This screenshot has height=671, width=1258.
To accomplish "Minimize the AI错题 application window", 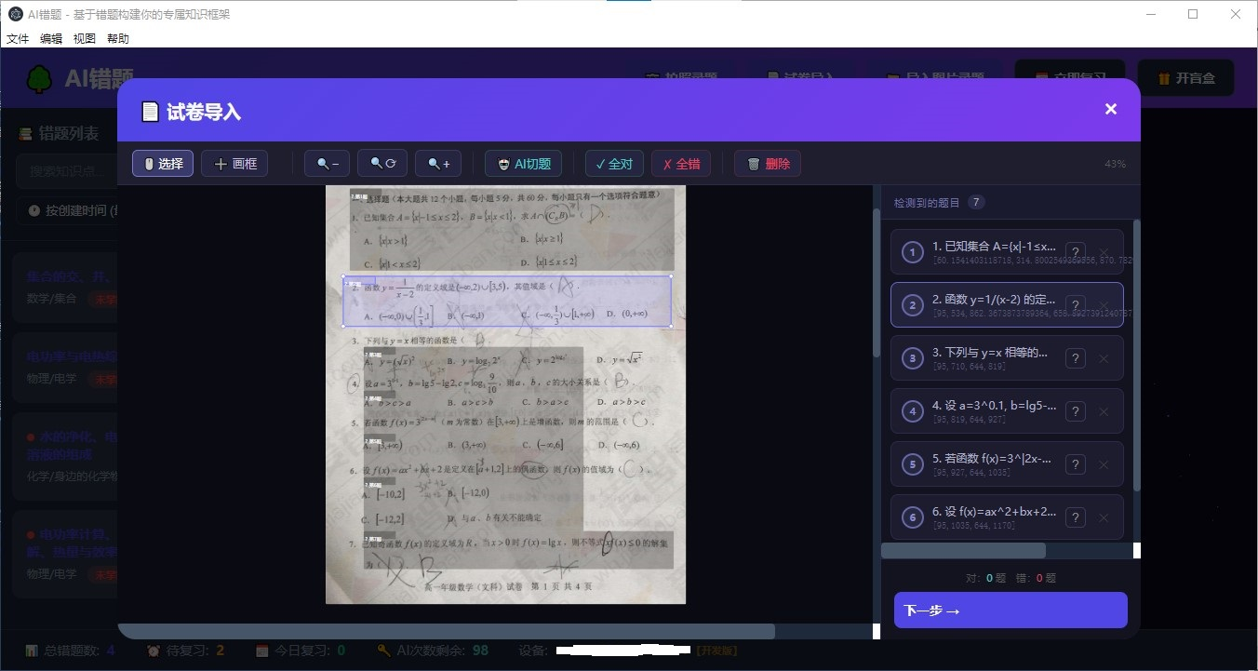I will point(1151,14).
